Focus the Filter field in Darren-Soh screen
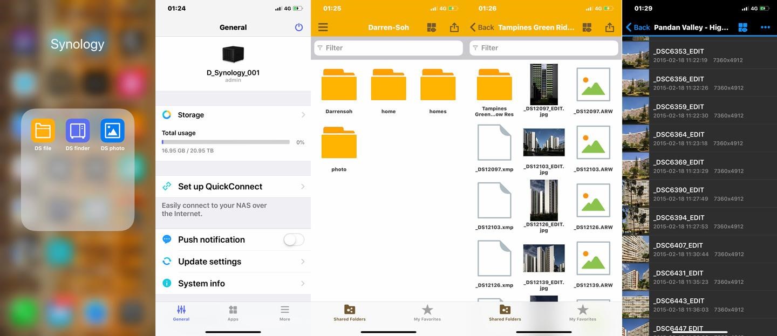The width and height of the screenshot is (777, 336). (388, 48)
